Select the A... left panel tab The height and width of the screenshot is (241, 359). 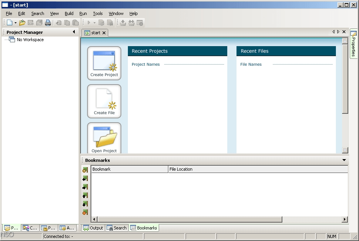[x=67, y=228]
